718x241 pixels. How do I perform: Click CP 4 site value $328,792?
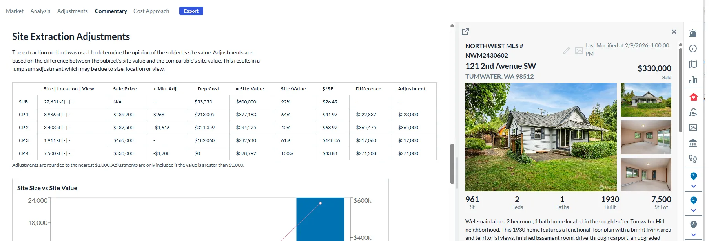click(246, 153)
